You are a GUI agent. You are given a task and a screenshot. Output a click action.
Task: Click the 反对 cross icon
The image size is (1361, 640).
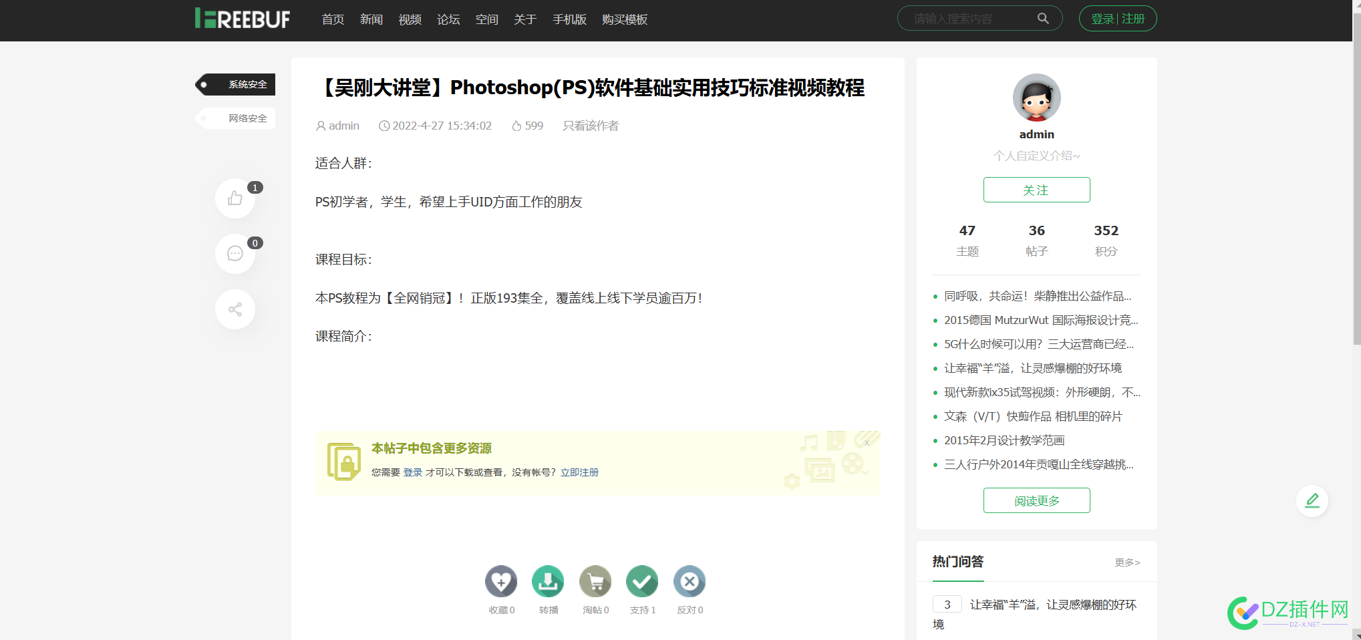point(690,582)
